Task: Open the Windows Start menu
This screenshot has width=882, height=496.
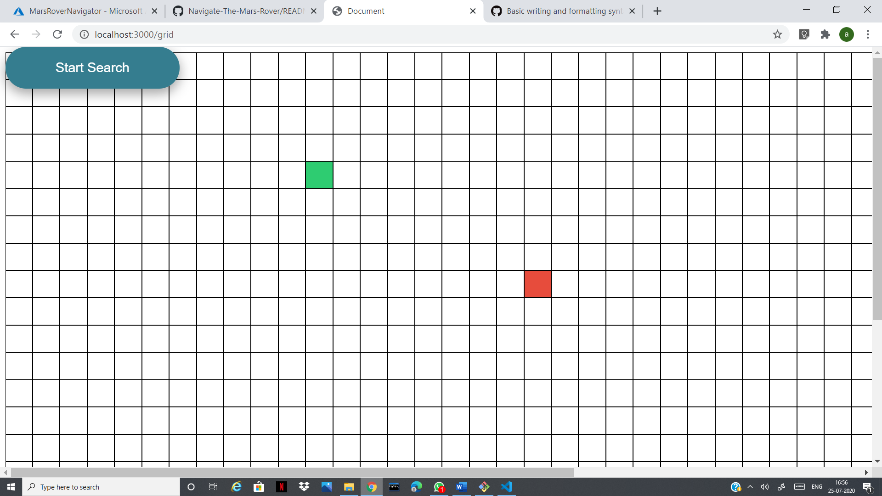Action: 10,487
